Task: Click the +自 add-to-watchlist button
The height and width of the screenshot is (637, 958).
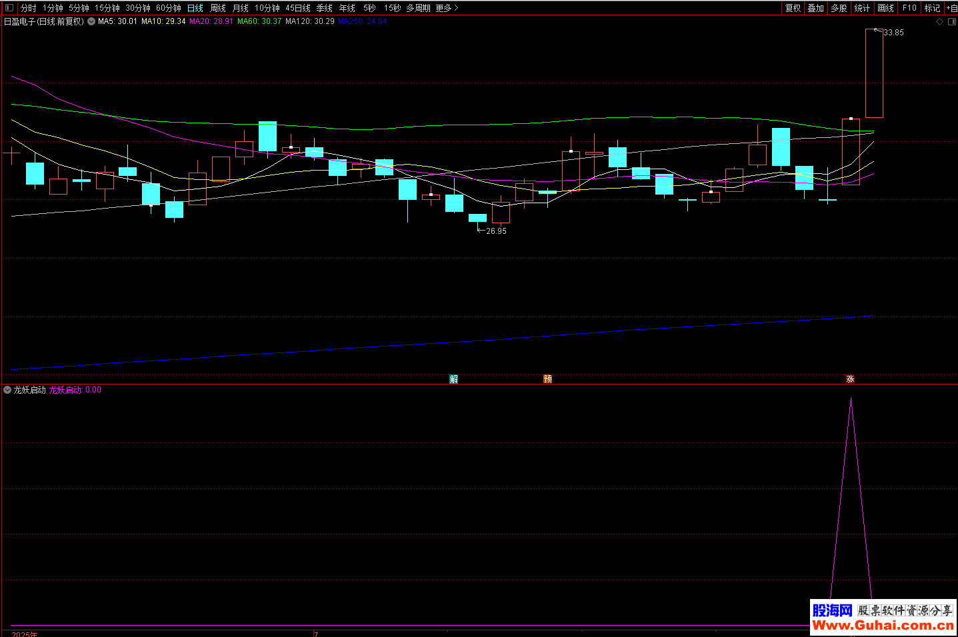Action: [951, 8]
